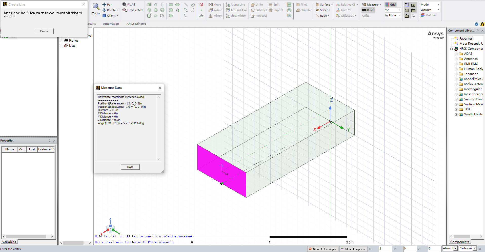
Task: Draw a torus primitive
Action: [156, 16]
